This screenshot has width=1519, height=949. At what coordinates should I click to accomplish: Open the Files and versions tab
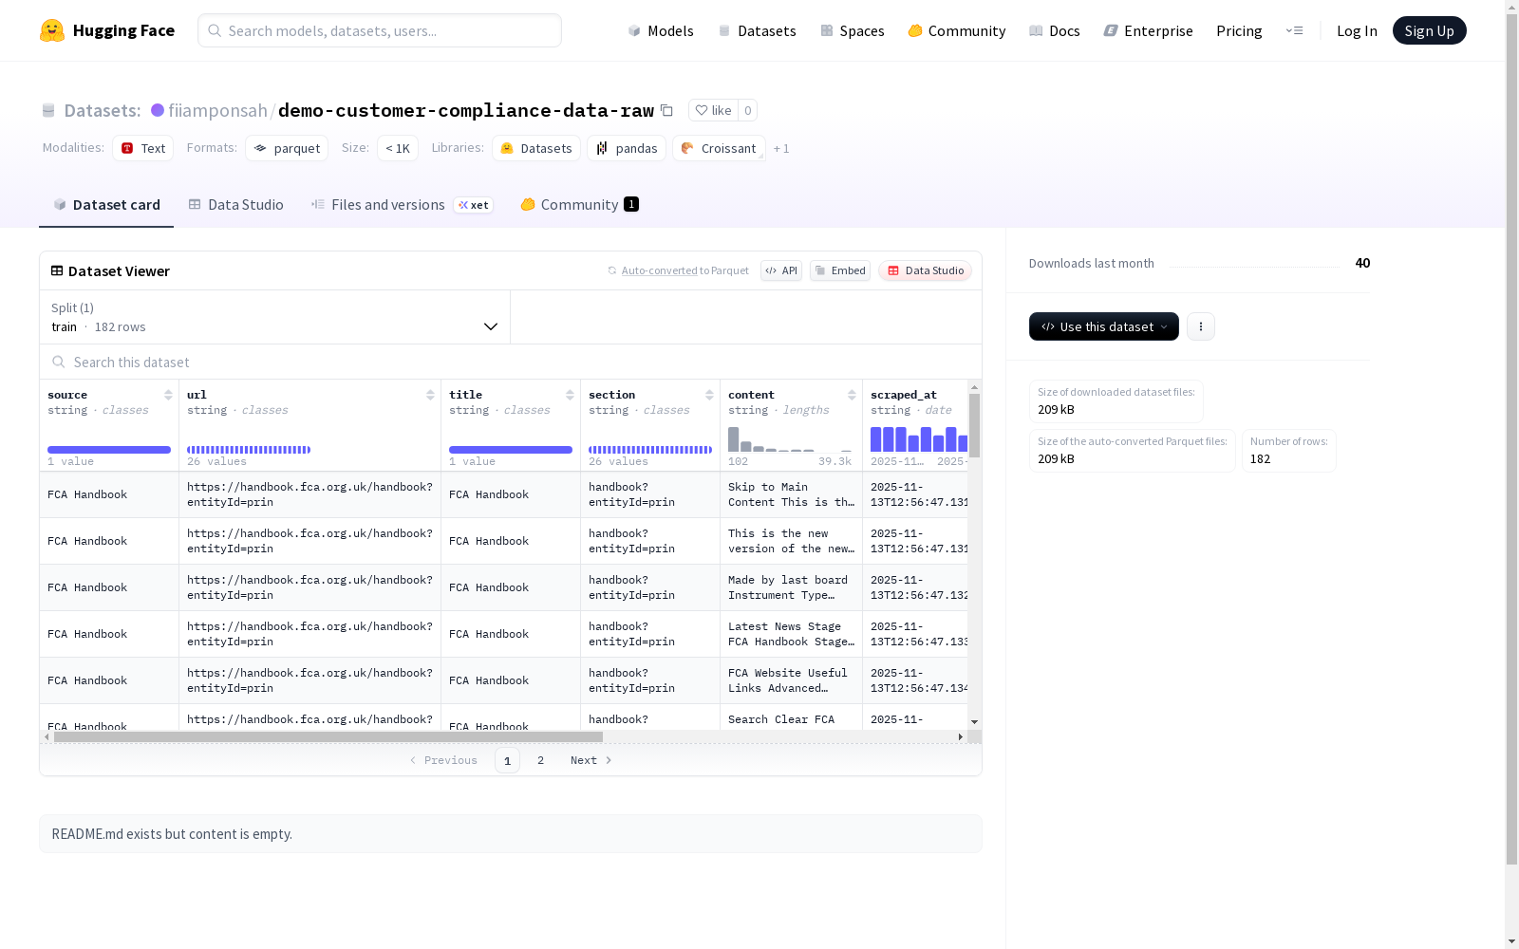click(x=402, y=205)
